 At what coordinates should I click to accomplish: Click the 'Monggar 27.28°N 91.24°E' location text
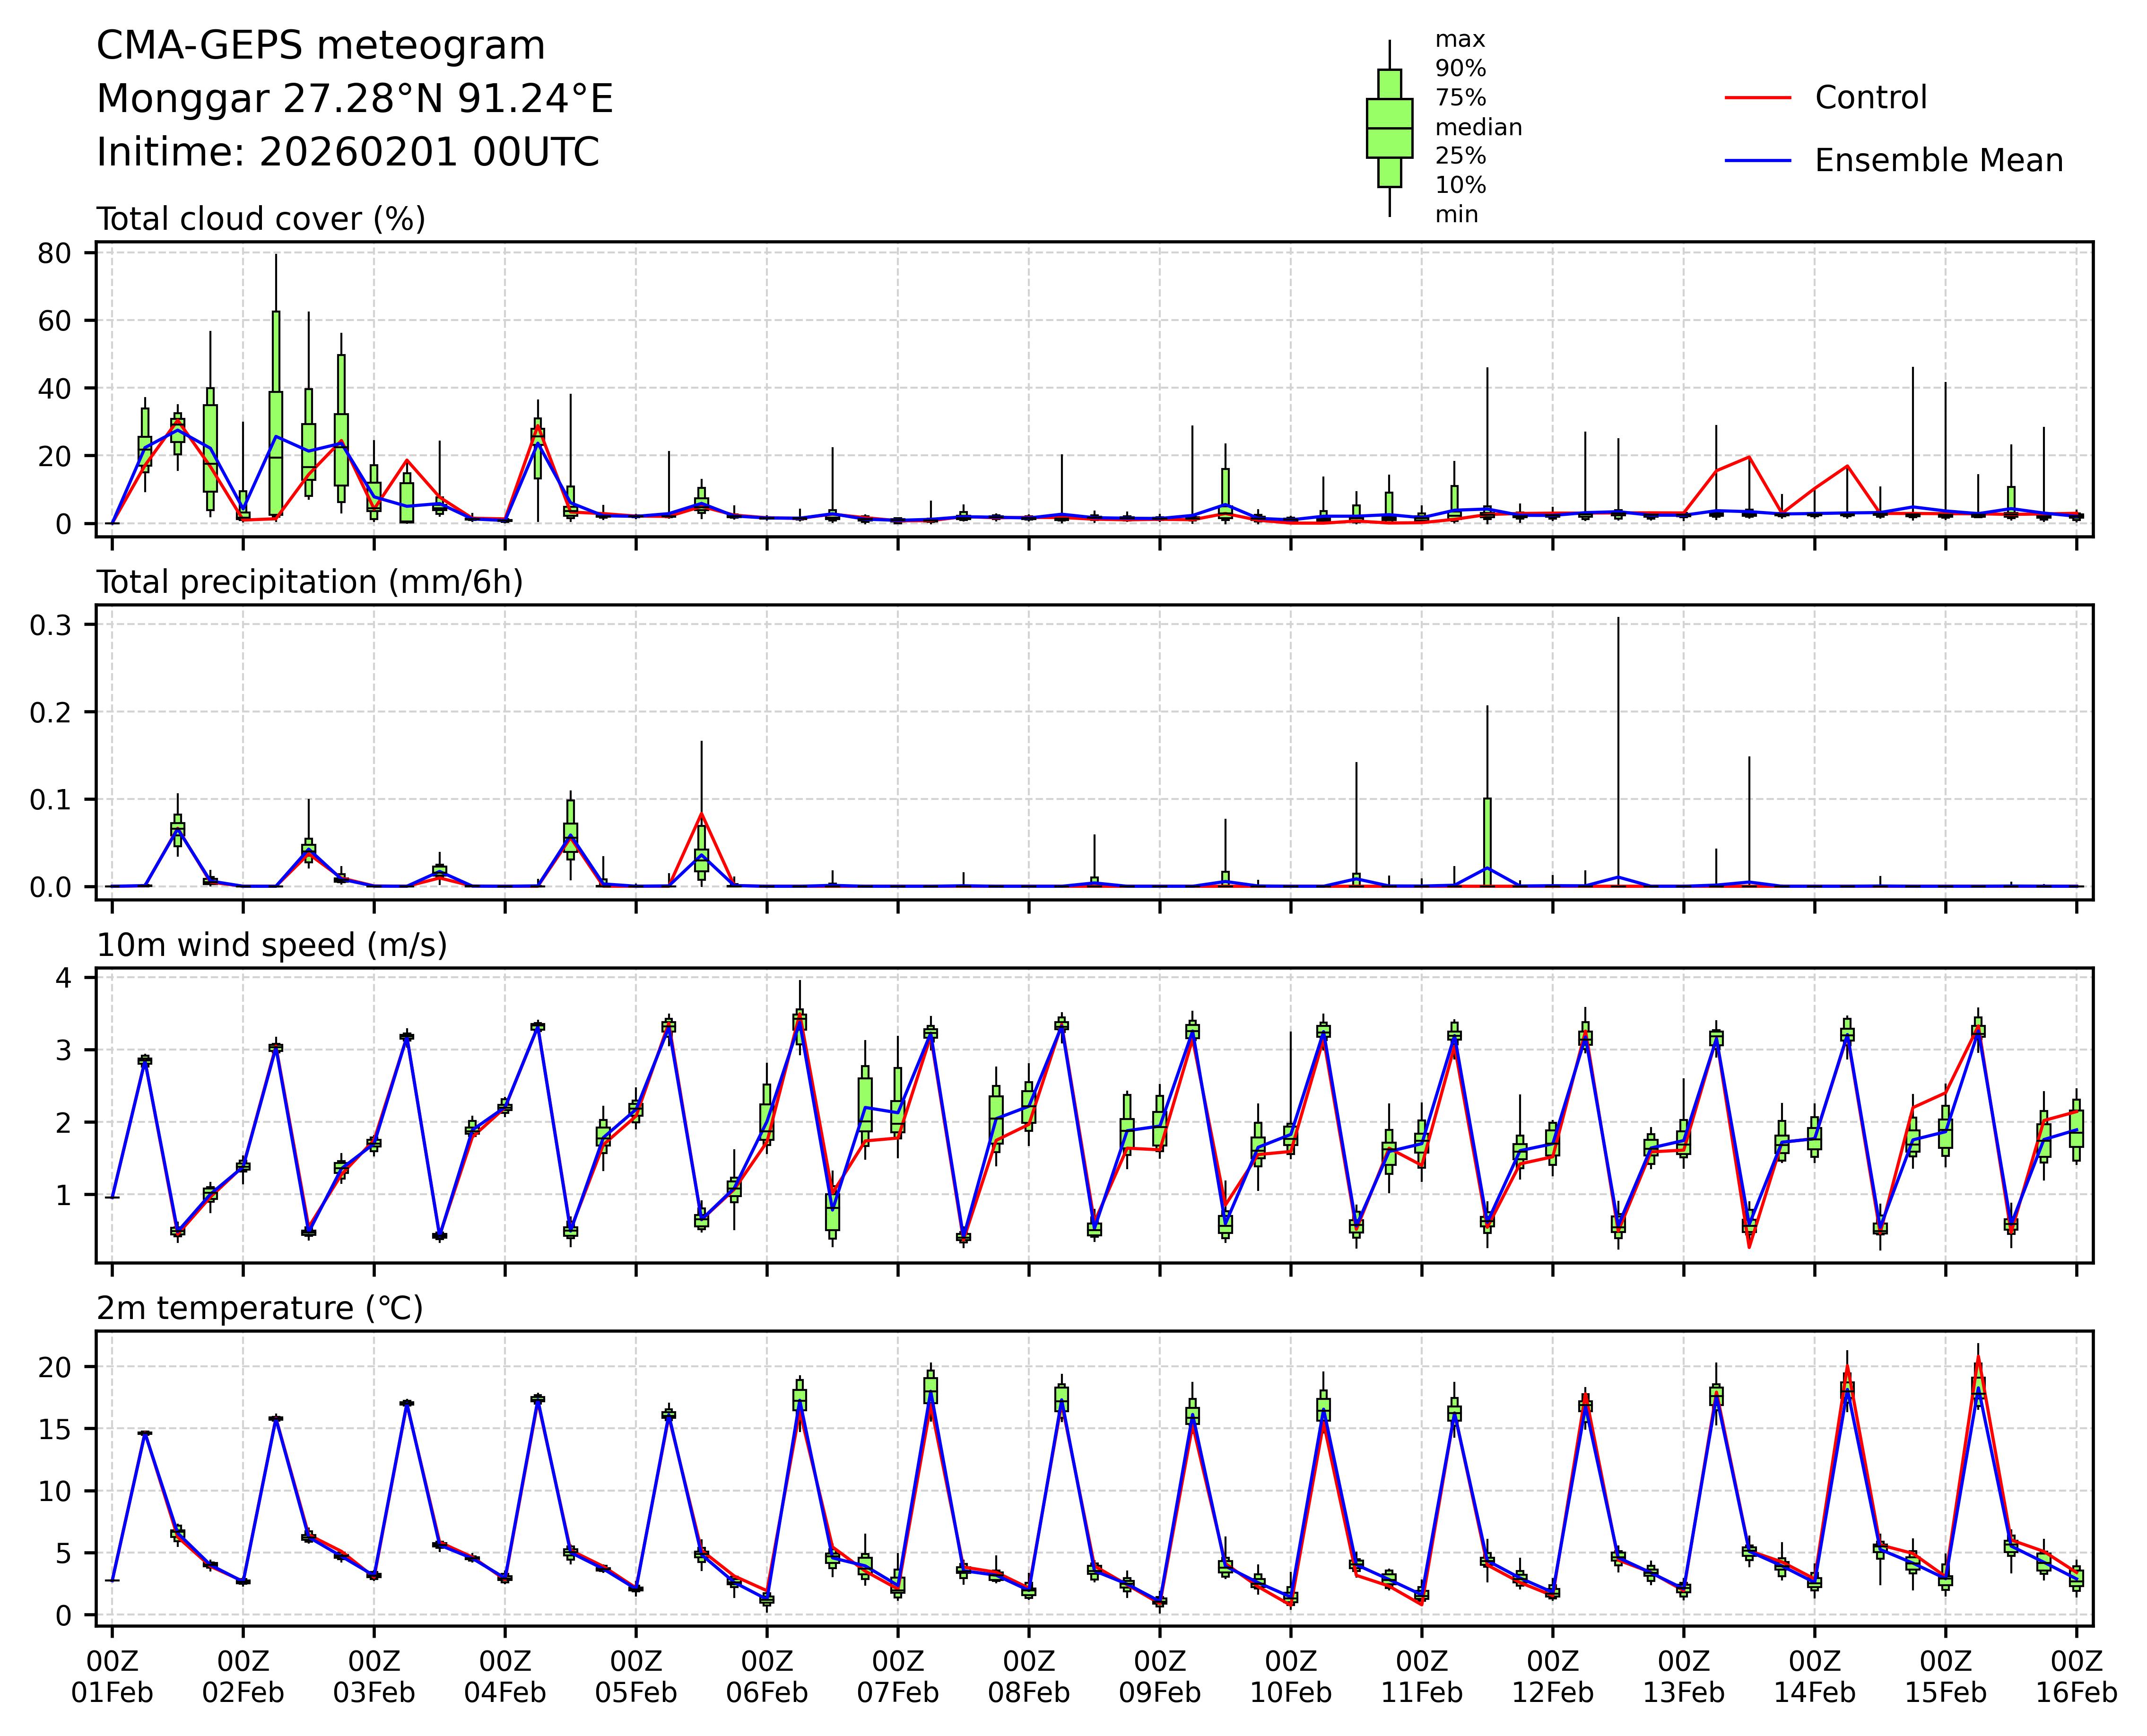pyautogui.click(x=354, y=99)
